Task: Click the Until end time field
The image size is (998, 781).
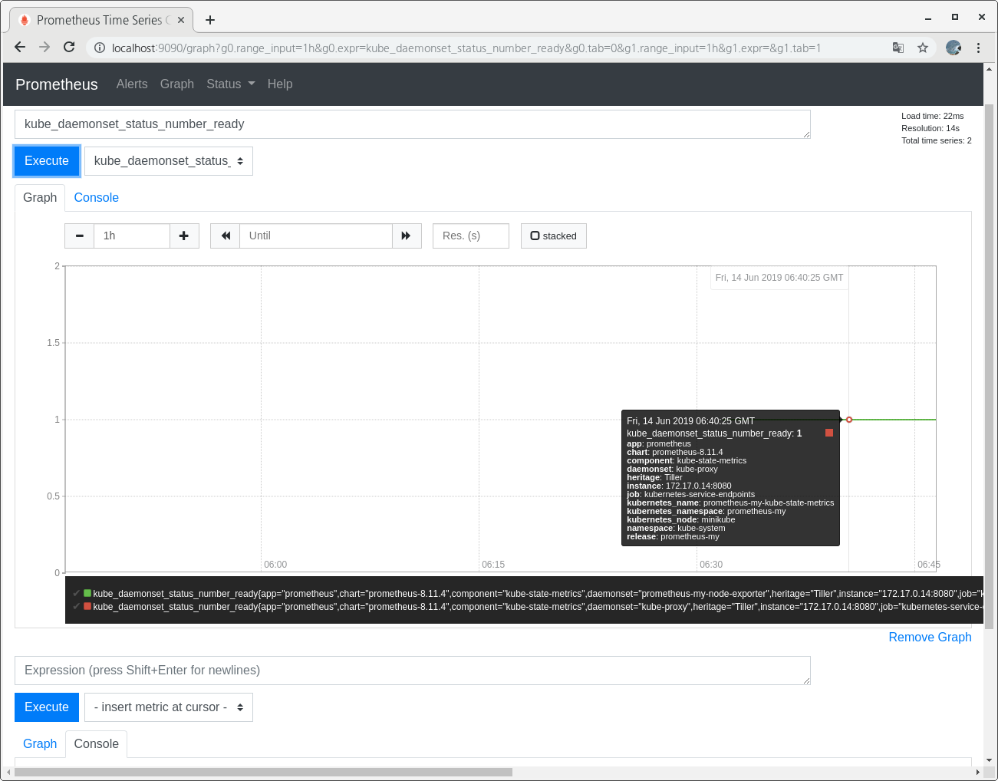Action: 316,236
